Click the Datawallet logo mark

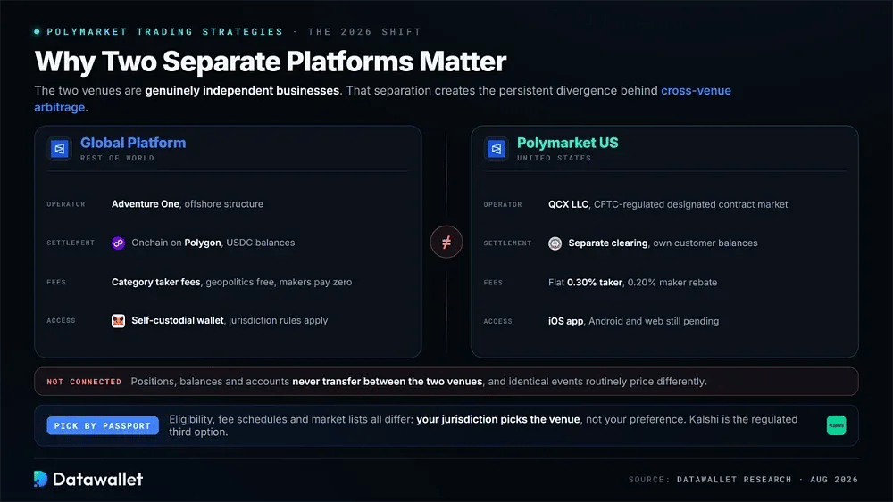[x=40, y=479]
